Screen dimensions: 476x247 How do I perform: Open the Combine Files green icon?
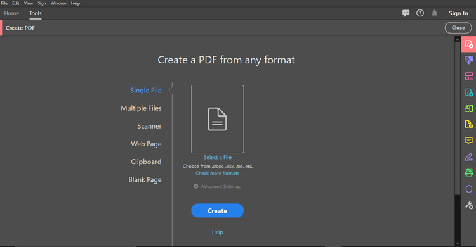[x=469, y=108]
